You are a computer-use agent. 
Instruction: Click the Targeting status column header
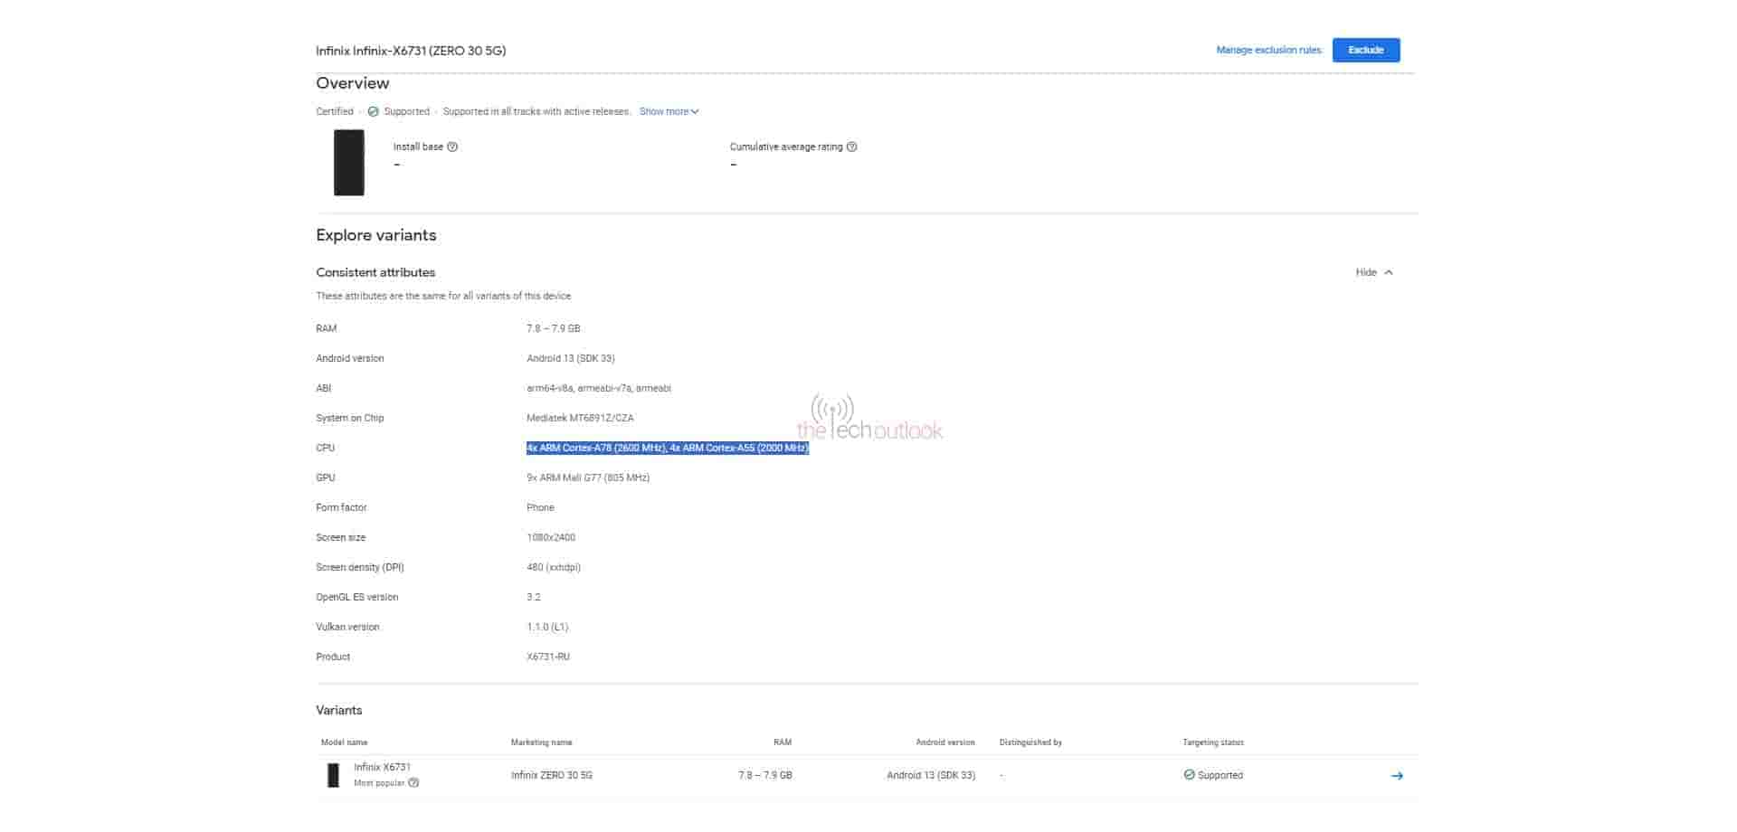point(1212,742)
